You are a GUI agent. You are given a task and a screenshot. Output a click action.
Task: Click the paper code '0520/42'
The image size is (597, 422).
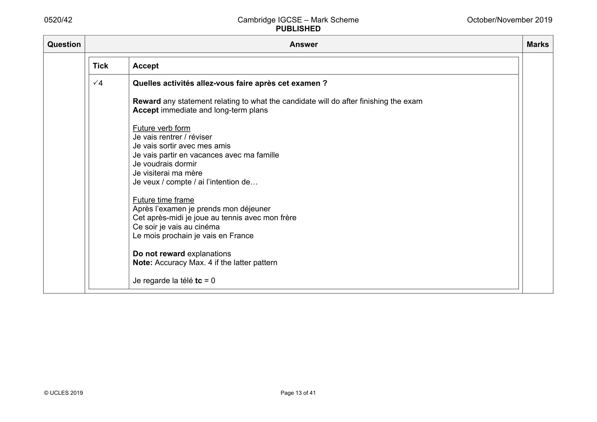58,20
